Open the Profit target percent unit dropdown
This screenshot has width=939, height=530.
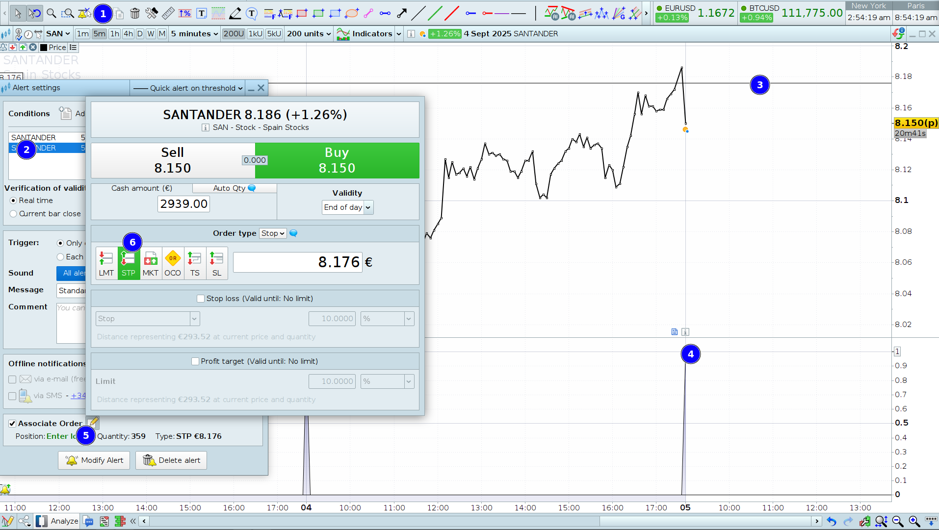pyautogui.click(x=387, y=381)
